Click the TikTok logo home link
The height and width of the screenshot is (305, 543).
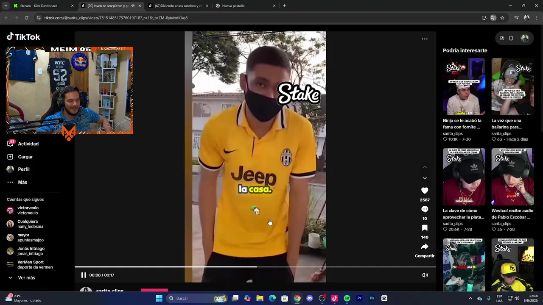23,37
